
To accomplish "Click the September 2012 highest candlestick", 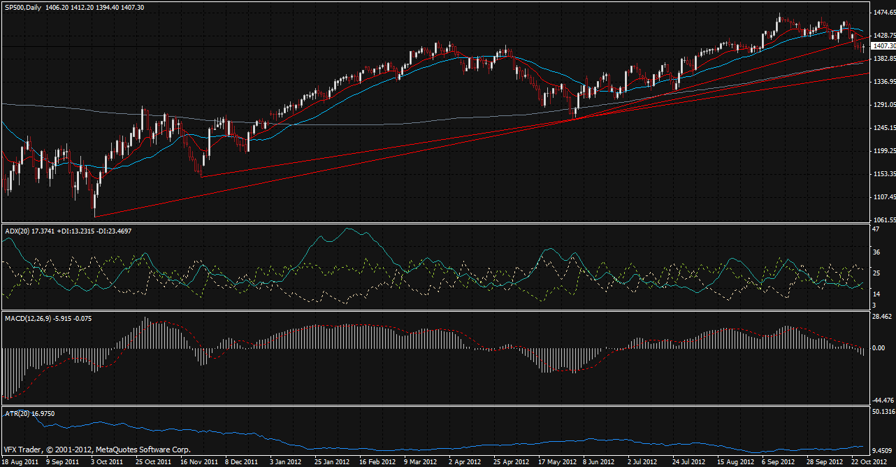I will coord(779,17).
